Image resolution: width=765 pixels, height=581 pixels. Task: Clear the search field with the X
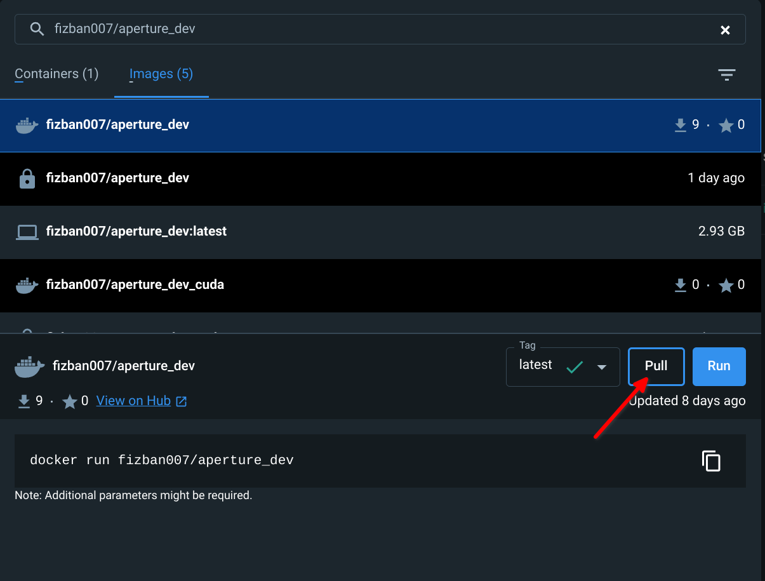pyautogui.click(x=725, y=30)
